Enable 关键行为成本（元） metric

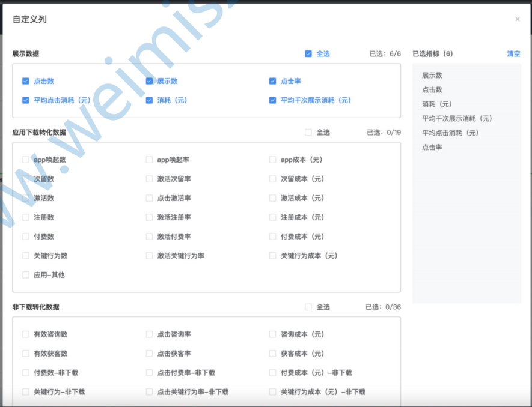[273, 256]
